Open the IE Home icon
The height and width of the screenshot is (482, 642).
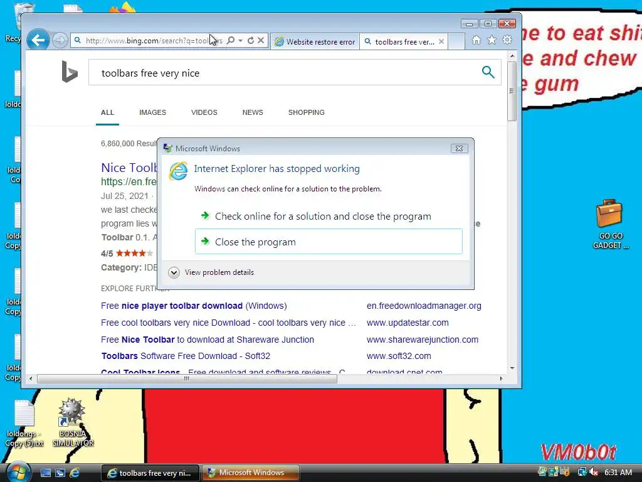coord(476,40)
